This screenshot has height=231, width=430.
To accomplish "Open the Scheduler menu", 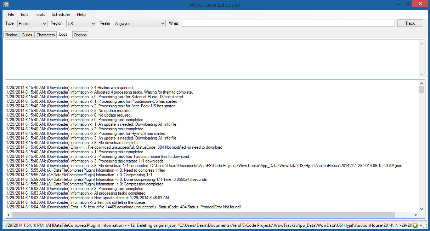I will coord(61,14).
